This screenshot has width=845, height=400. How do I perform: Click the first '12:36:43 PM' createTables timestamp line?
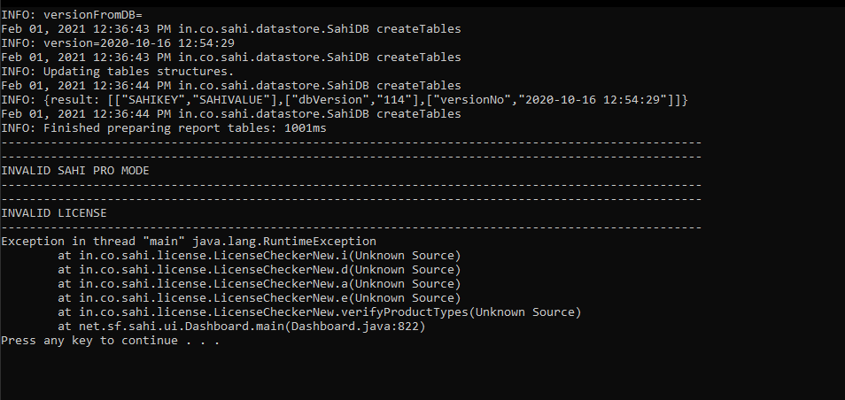point(230,29)
